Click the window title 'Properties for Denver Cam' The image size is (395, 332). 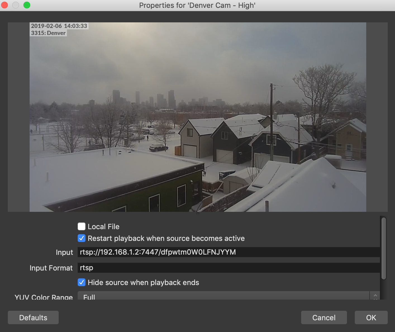click(x=197, y=5)
